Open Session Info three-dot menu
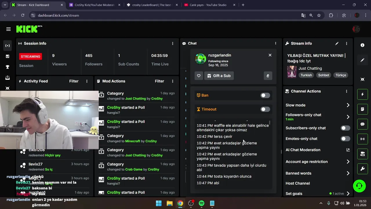This screenshot has width=371, height=209. click(x=172, y=44)
